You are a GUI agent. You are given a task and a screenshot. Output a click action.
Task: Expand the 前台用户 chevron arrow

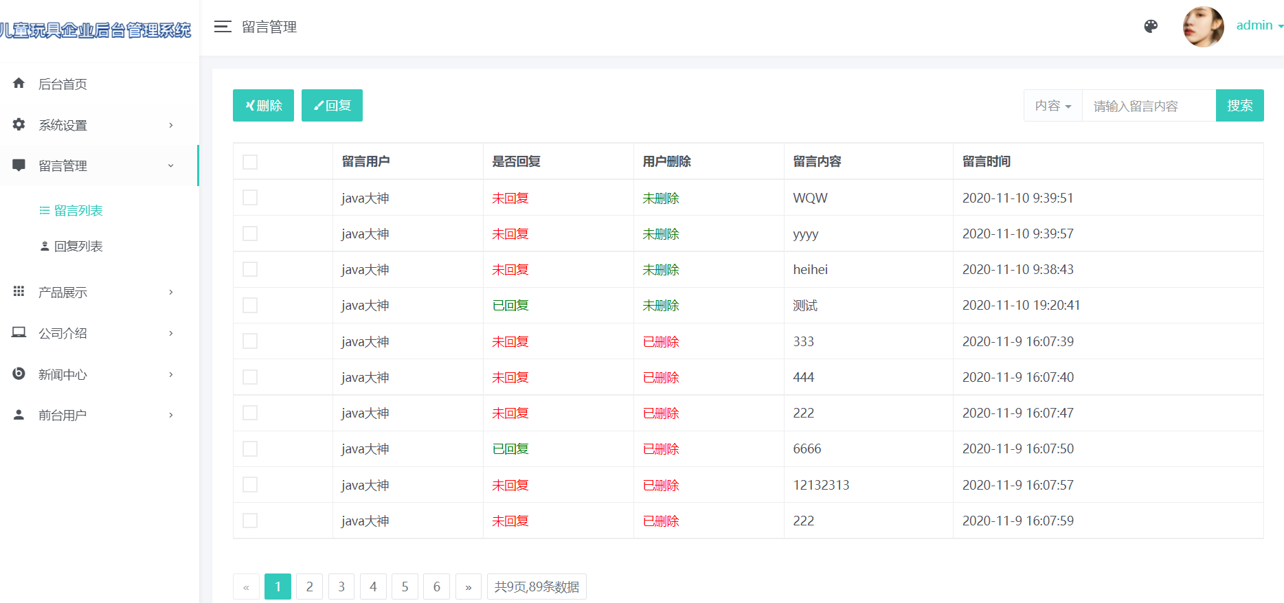click(171, 415)
